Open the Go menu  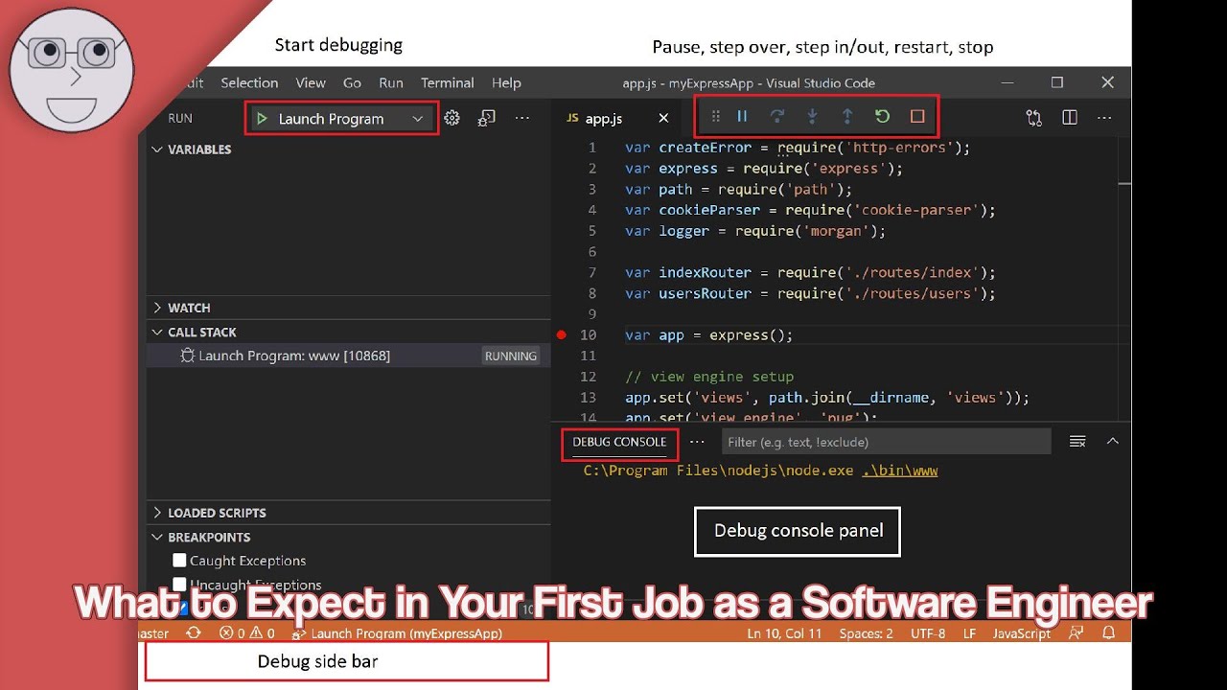point(352,83)
